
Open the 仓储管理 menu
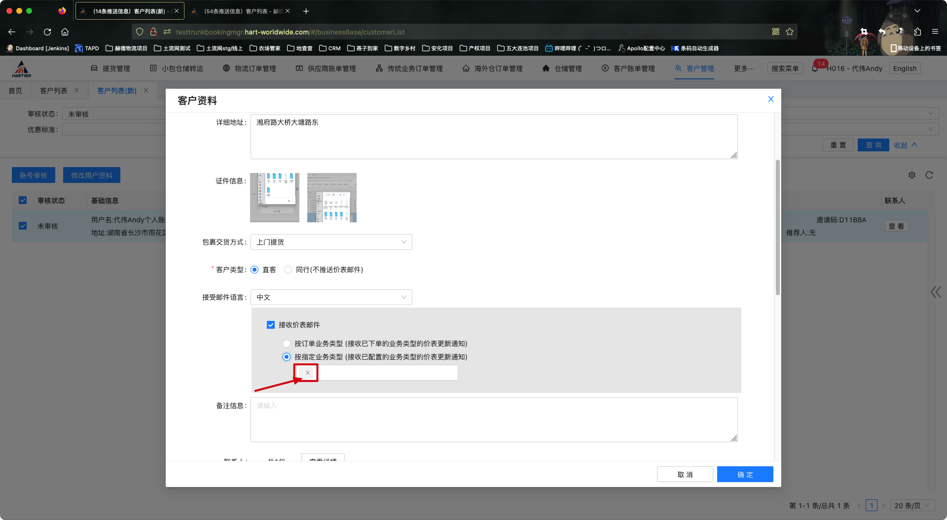[562, 69]
